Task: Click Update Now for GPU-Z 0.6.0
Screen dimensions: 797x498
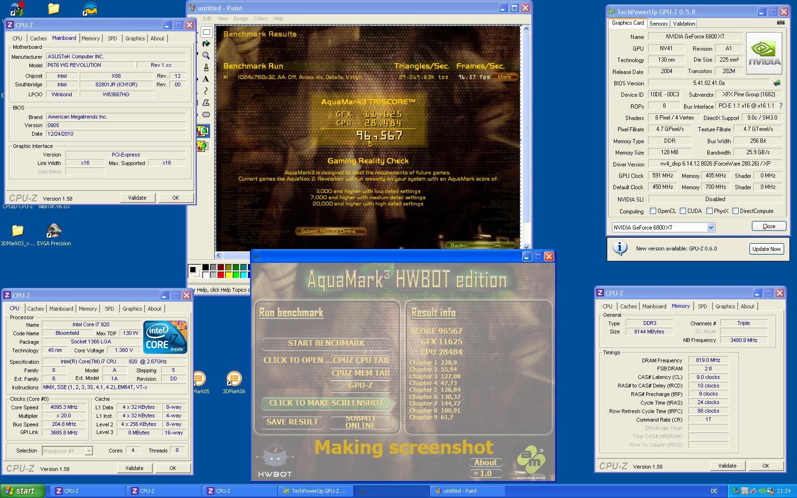Action: pyautogui.click(x=766, y=249)
